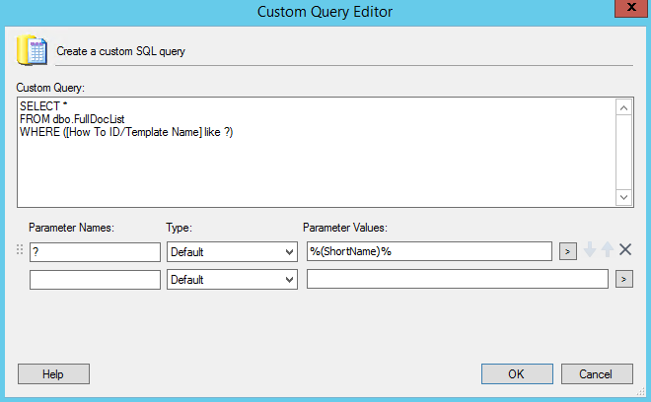Focus the Parameter Name field containing ?
This screenshot has height=402, width=651.
point(95,252)
